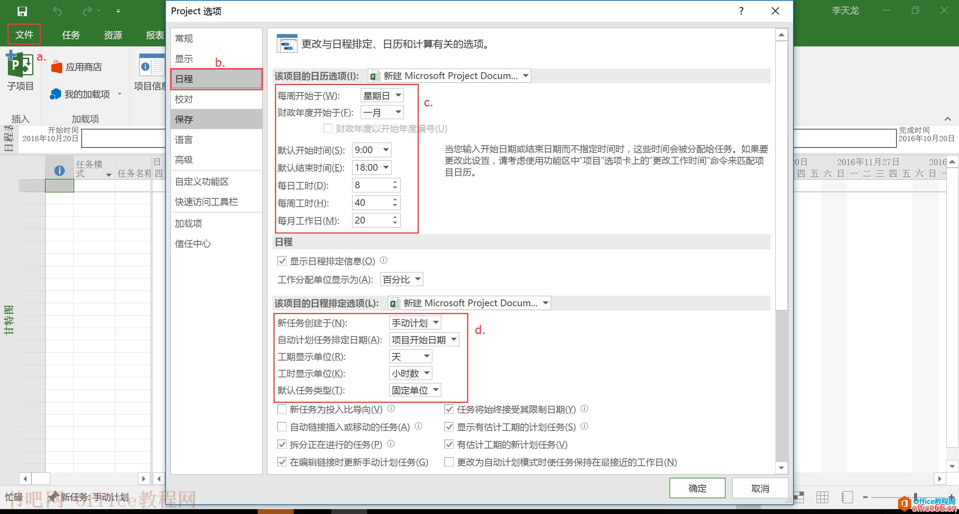Close the Project 选项 dialog
Screen dimensions: 959x514
coord(775,11)
